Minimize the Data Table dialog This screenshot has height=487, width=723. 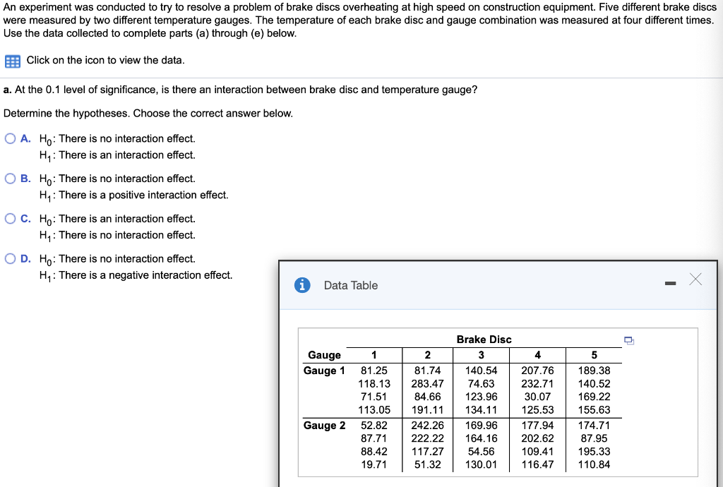669,279
